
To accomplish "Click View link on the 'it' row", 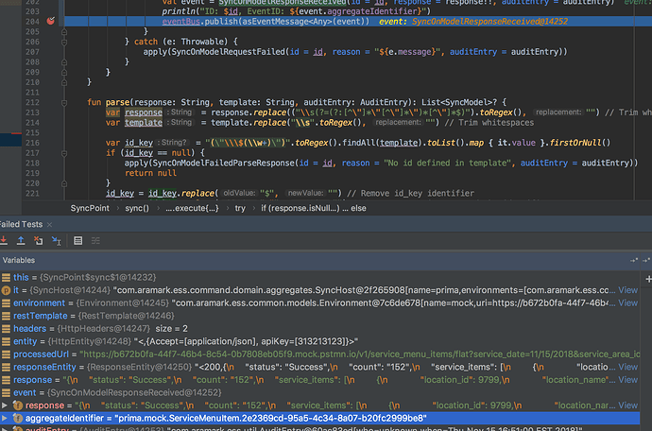I will coord(627,290).
